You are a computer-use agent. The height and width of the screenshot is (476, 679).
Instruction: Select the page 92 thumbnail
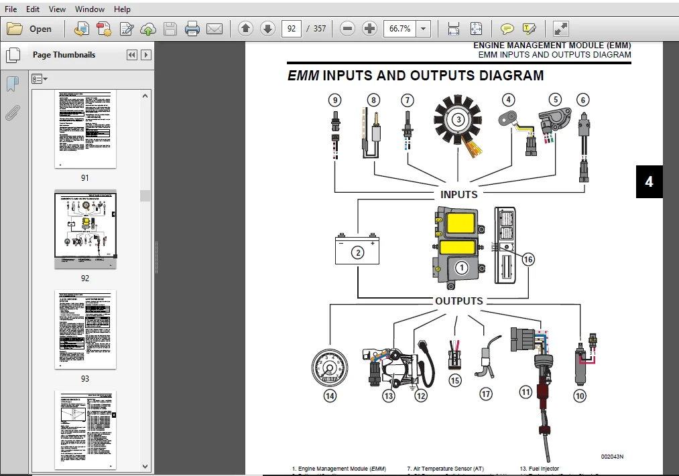click(85, 230)
